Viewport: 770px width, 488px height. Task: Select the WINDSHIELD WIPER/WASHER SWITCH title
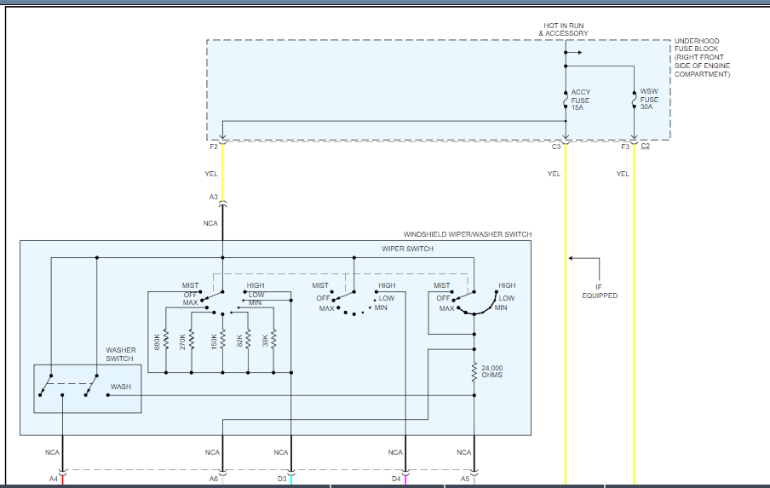point(467,234)
